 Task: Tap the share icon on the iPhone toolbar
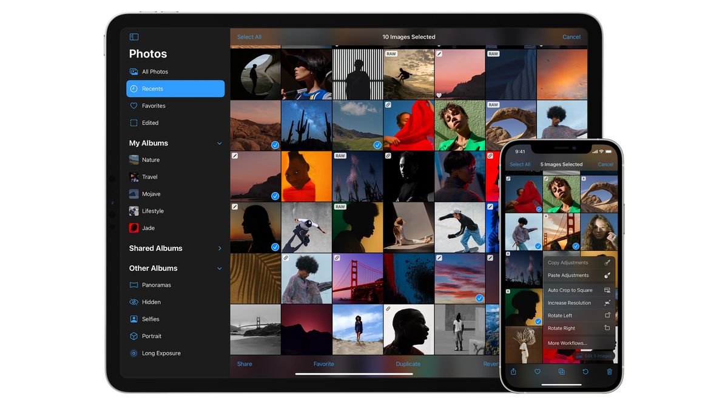[x=513, y=371]
